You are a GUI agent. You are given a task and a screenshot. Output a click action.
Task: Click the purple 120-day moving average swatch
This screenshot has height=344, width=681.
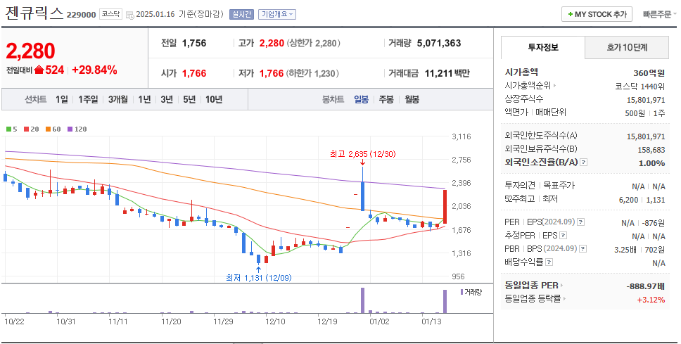(x=70, y=129)
